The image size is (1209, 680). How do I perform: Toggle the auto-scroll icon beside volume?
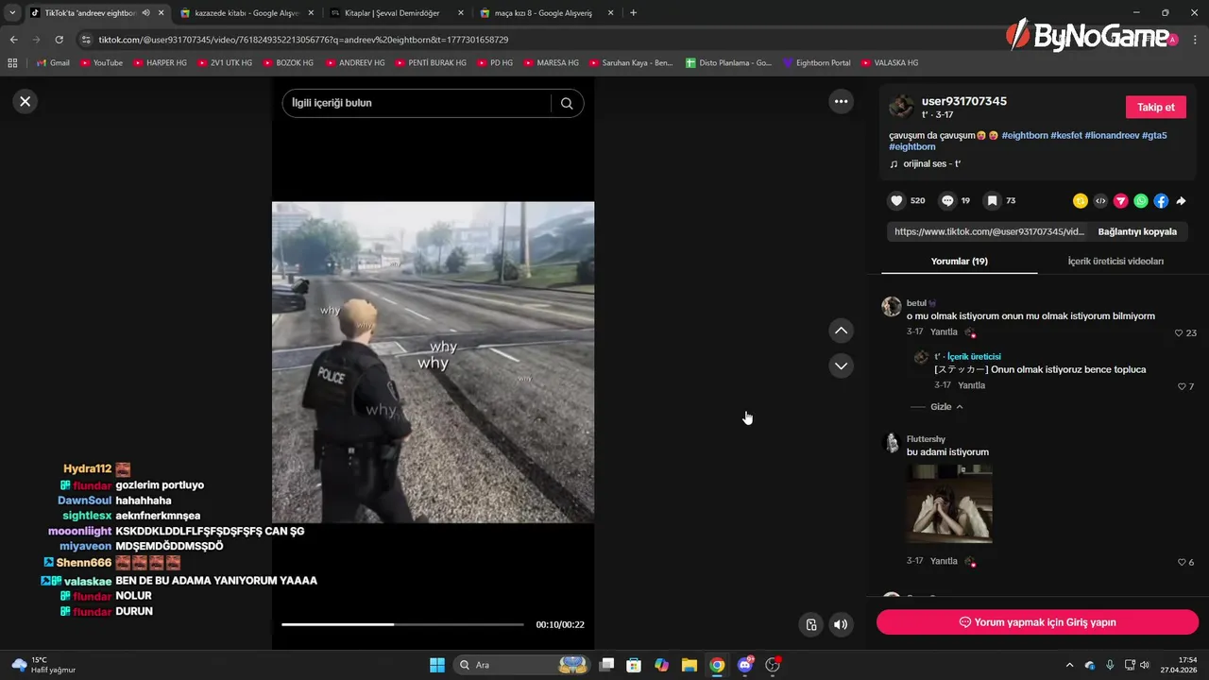tap(810, 624)
